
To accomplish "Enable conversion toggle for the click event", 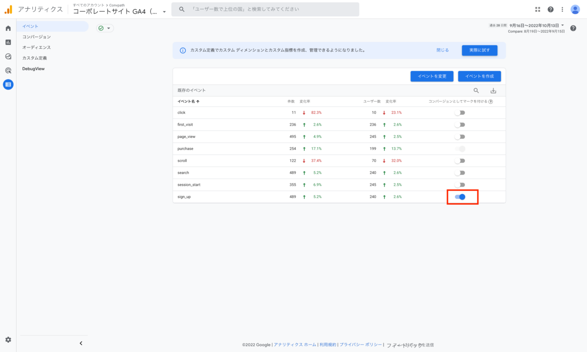I will click(460, 113).
